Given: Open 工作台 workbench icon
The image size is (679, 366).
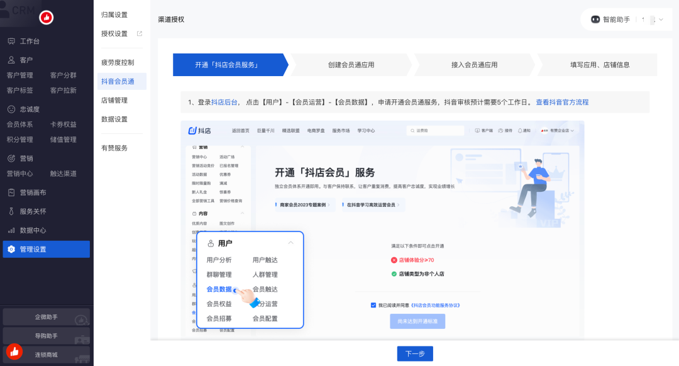Looking at the screenshot, I should coord(11,41).
